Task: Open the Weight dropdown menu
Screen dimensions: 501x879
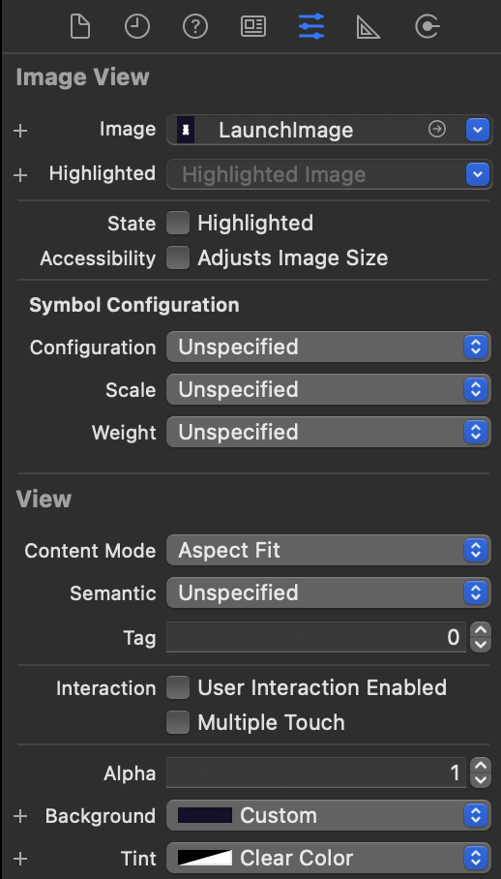Action: click(329, 432)
